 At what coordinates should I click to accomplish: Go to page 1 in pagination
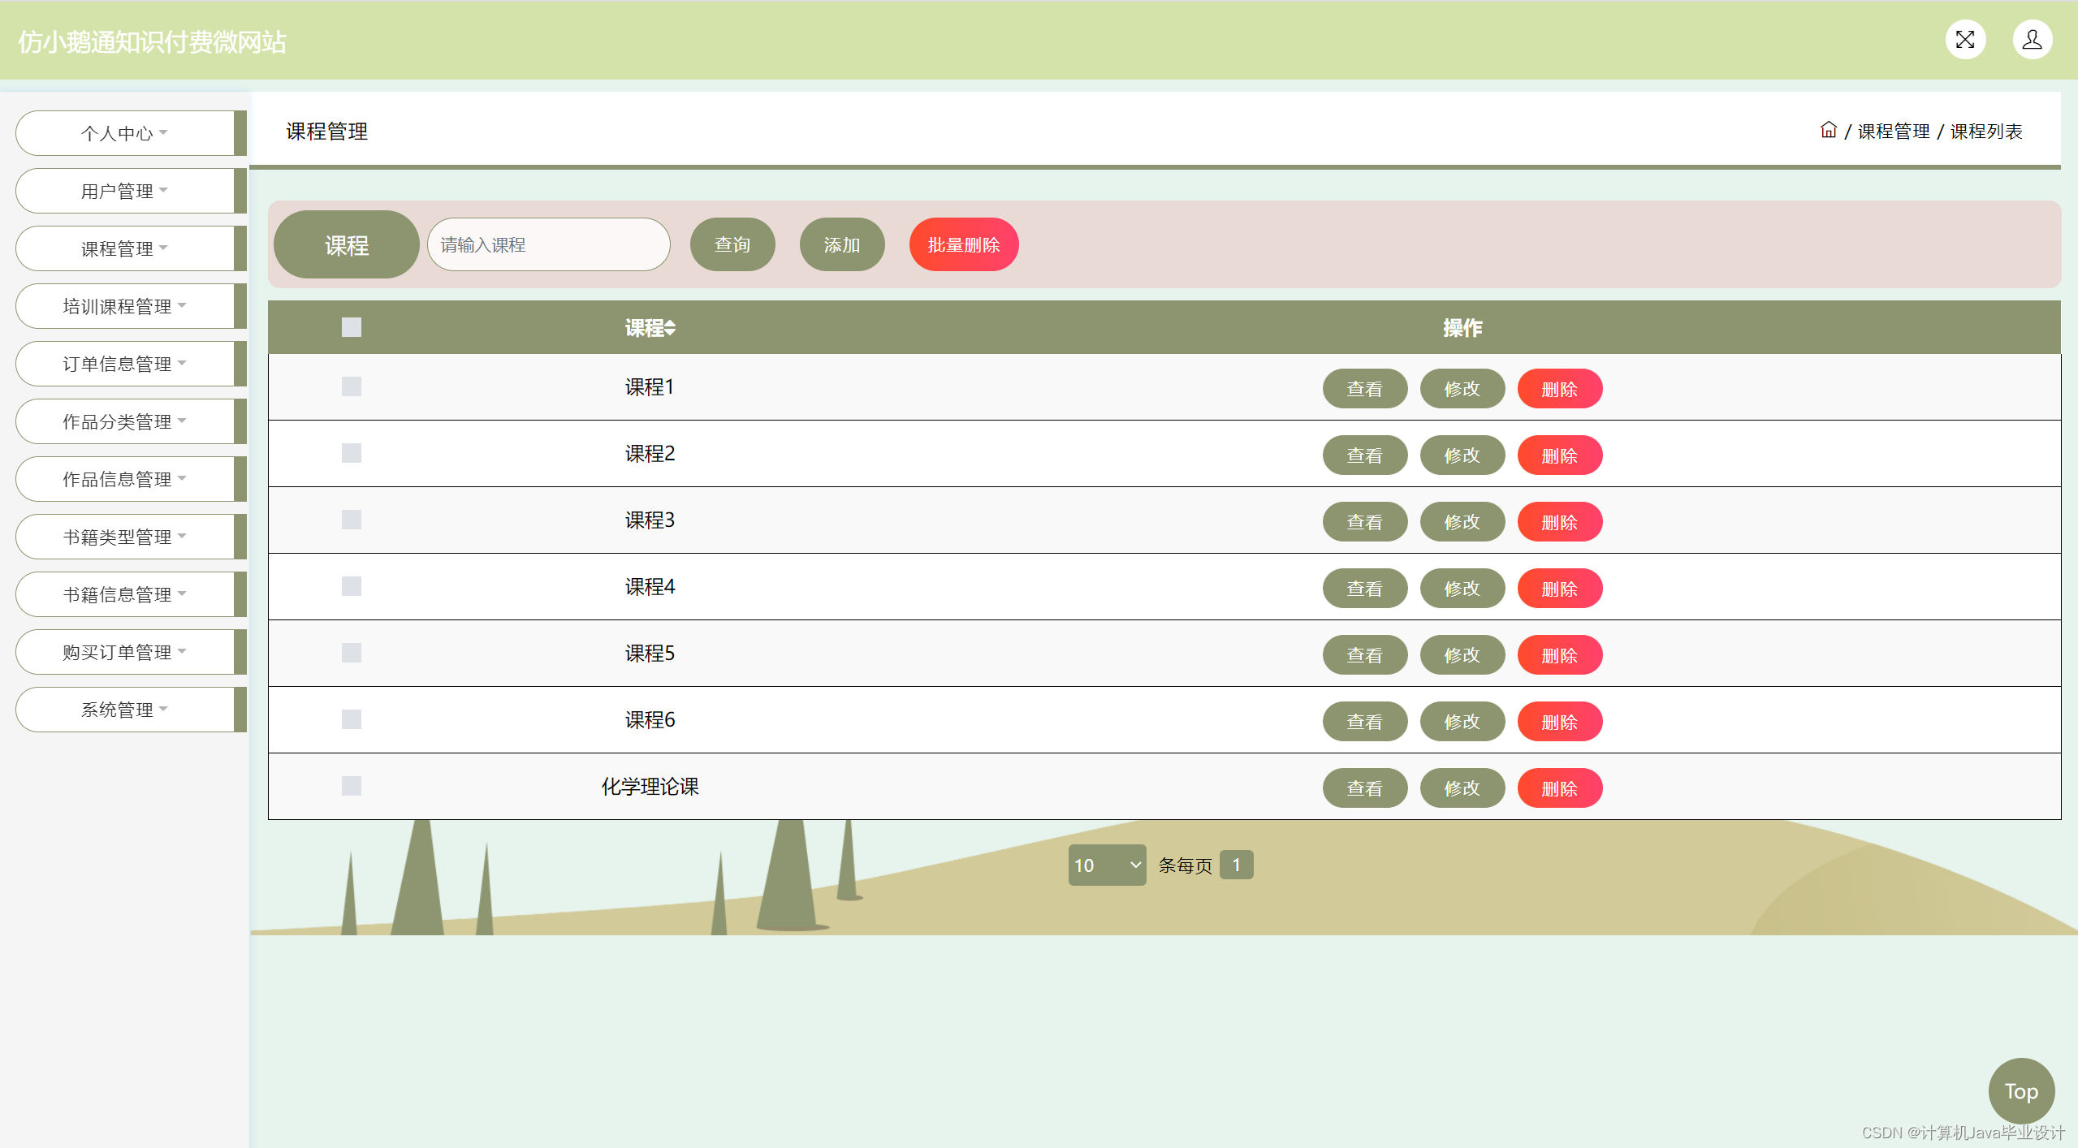coord(1236,865)
